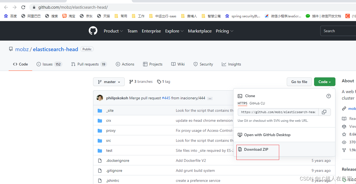
Task: Select the Code repository tab
Action: [x=21, y=64]
